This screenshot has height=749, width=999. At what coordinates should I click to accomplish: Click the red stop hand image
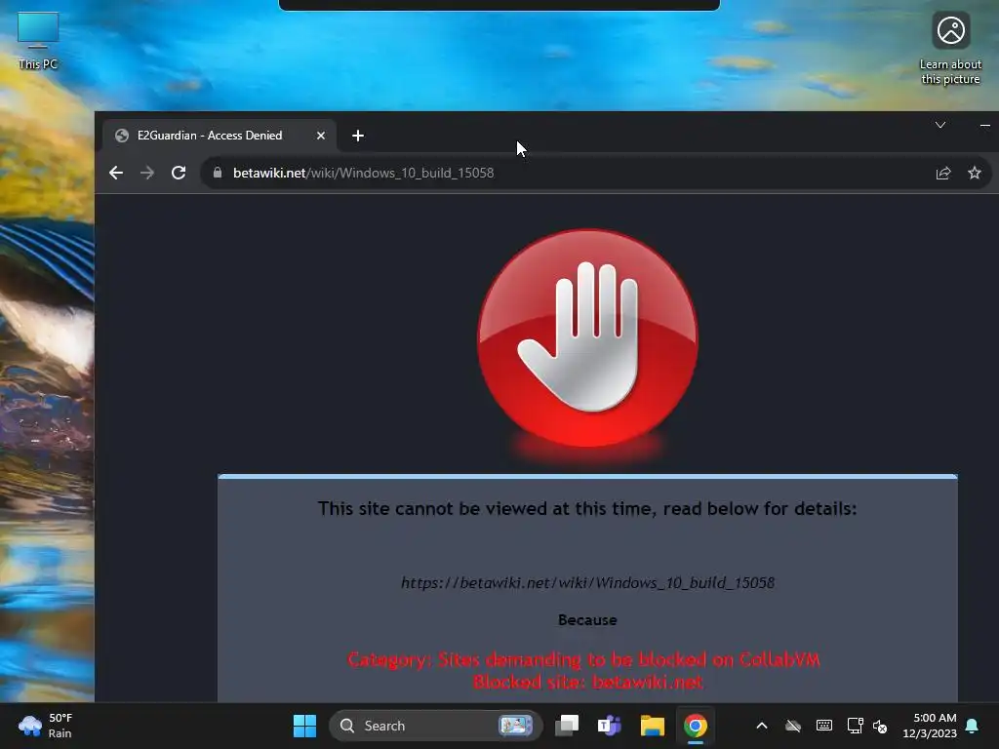[587, 337]
